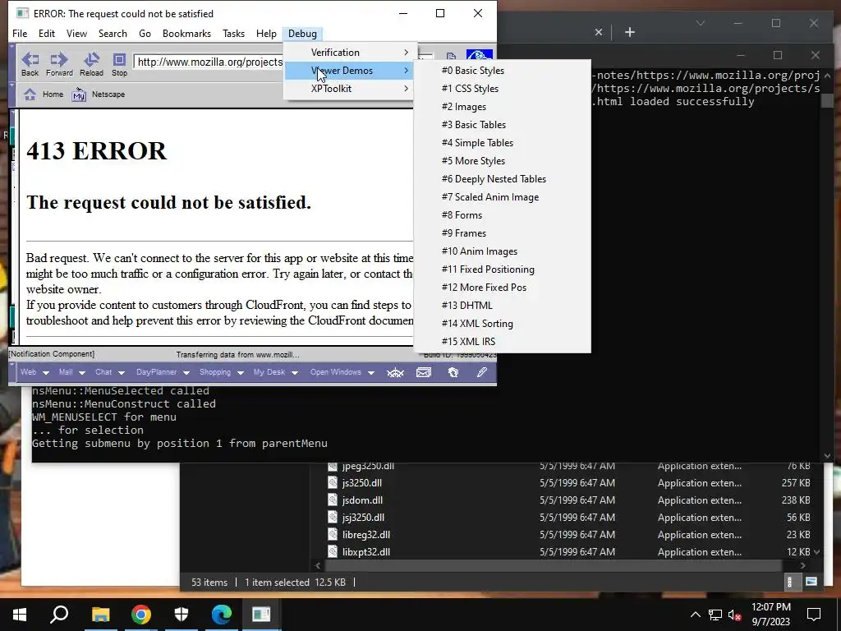The image size is (841, 631).
Task: Open the View menu
Action: (x=76, y=34)
